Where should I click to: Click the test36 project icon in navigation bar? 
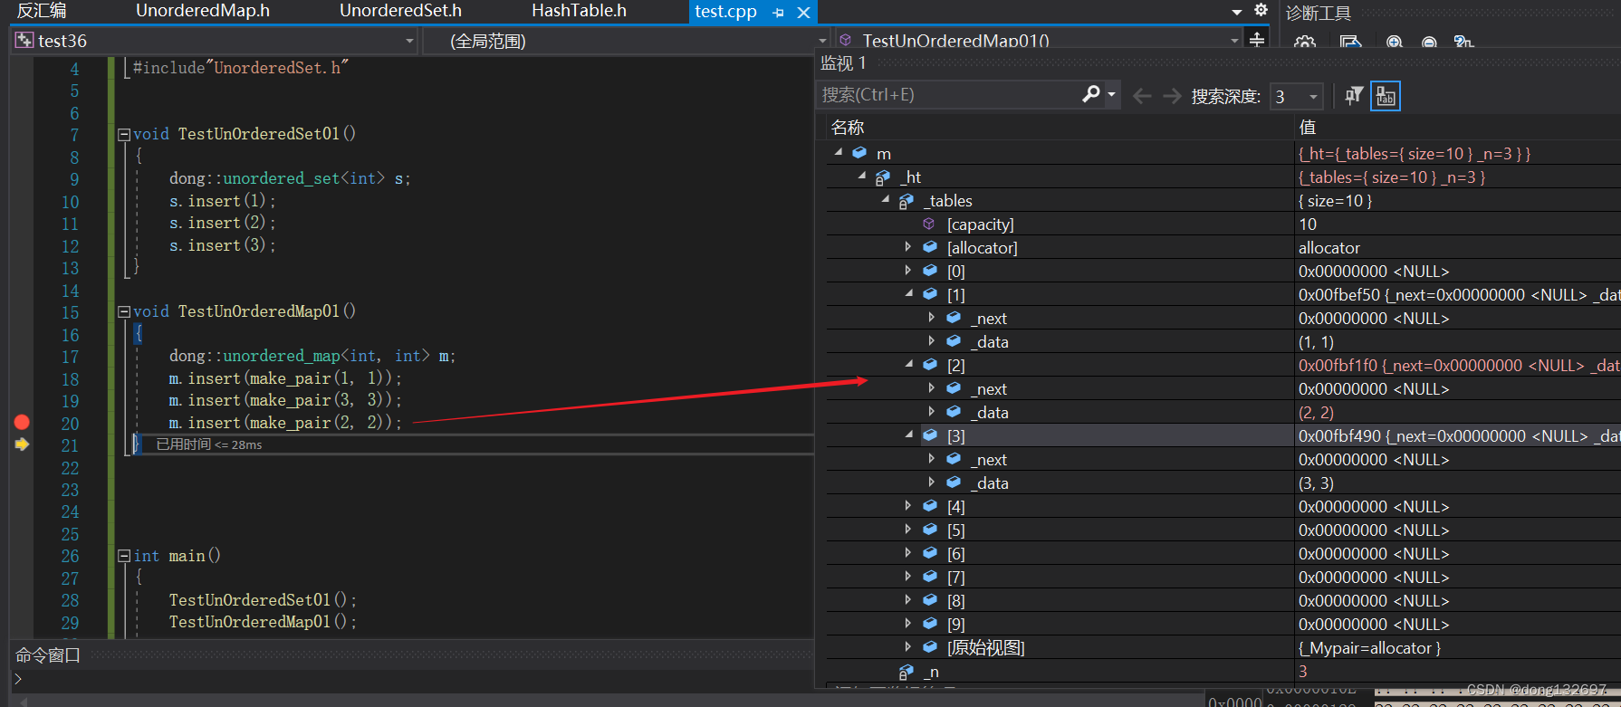pyautogui.click(x=24, y=41)
